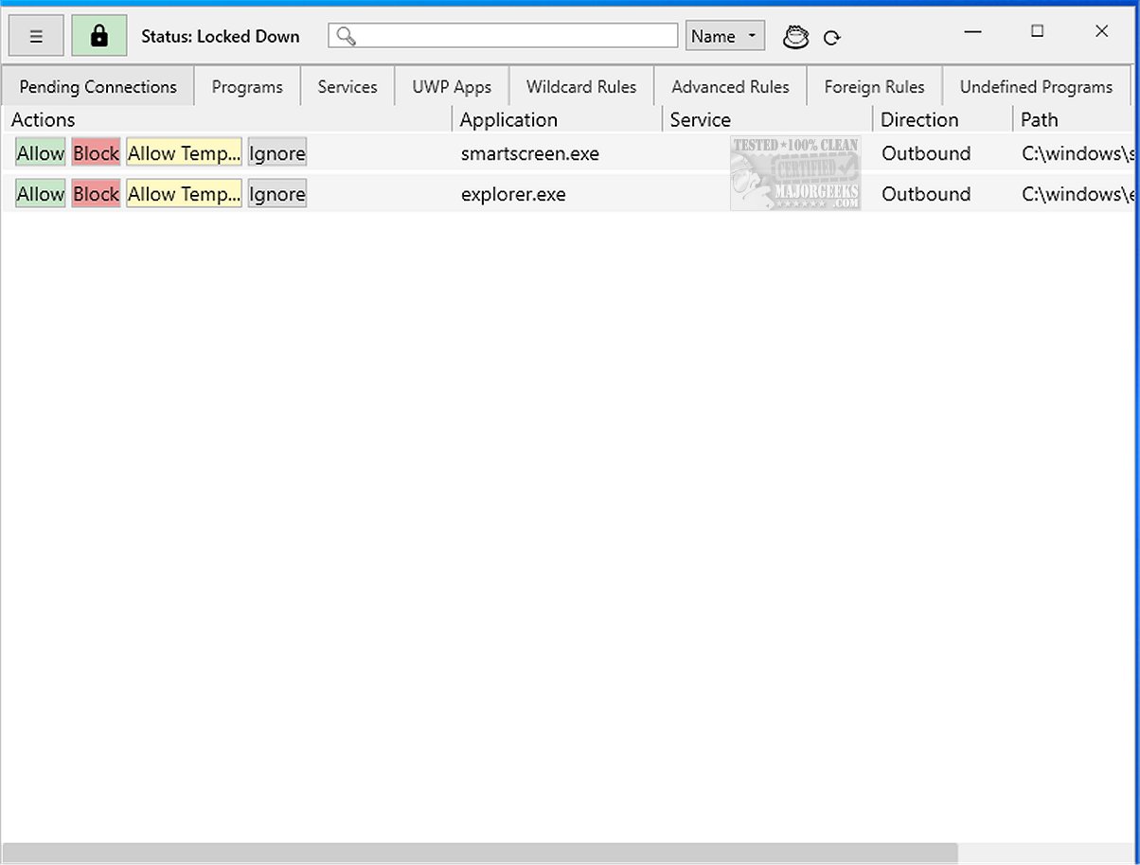Viewport: 1140px width, 865px height.
Task: Sort by the Application column header
Action: [x=558, y=119]
